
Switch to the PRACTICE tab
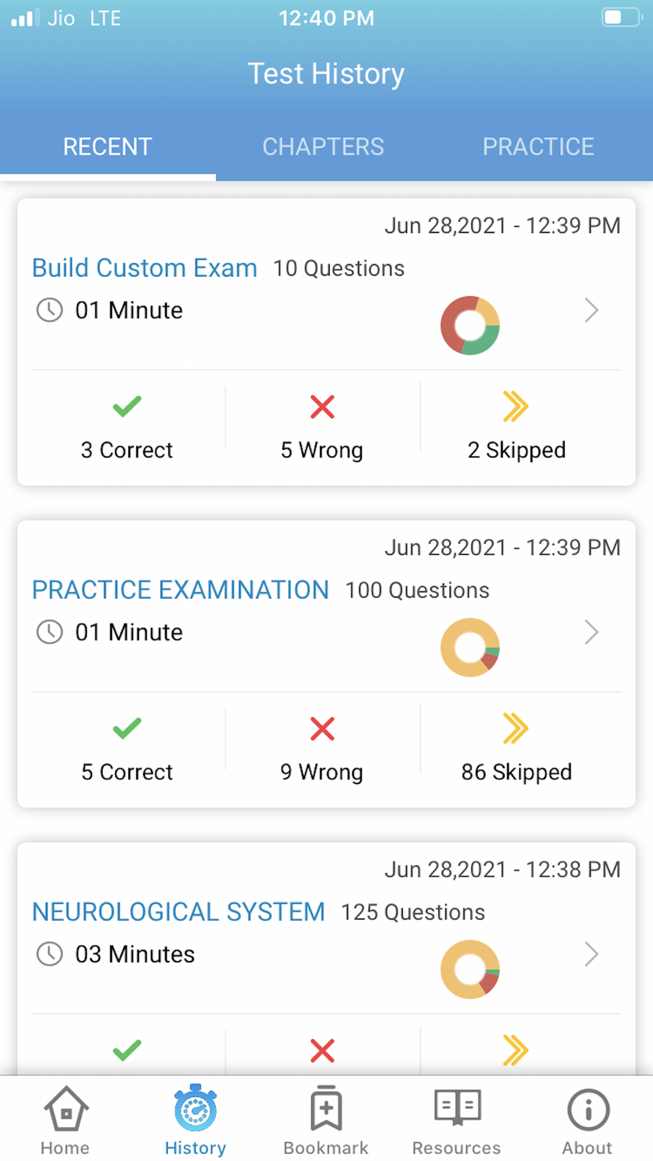(539, 146)
